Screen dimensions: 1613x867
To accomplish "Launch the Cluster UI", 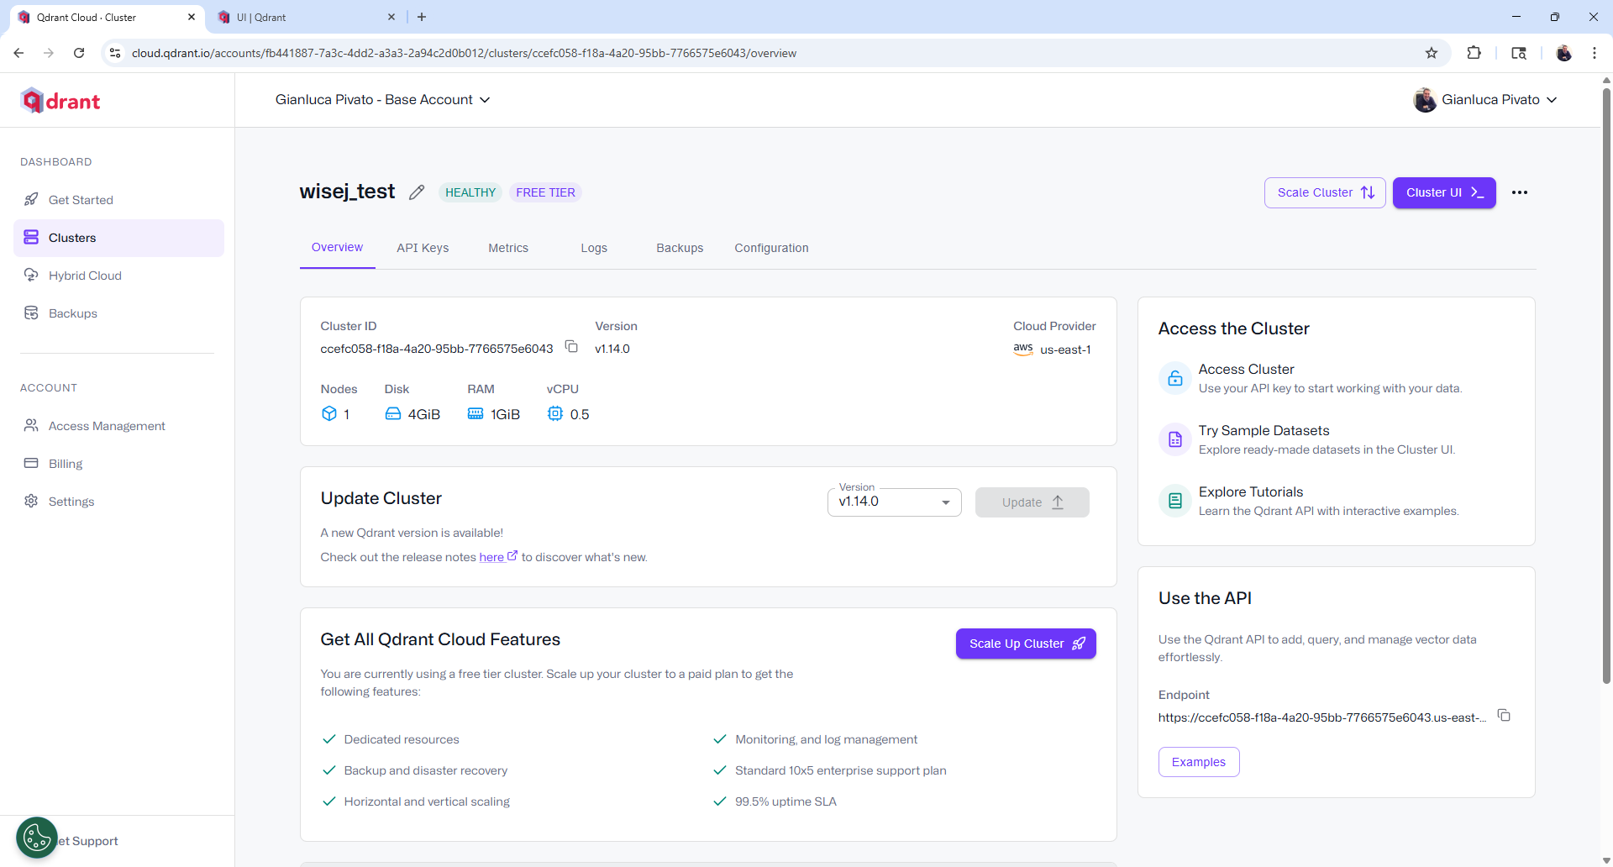I will click(1444, 192).
